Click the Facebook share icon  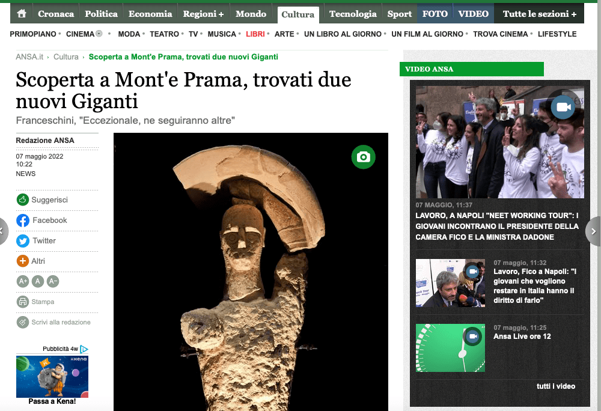point(23,221)
